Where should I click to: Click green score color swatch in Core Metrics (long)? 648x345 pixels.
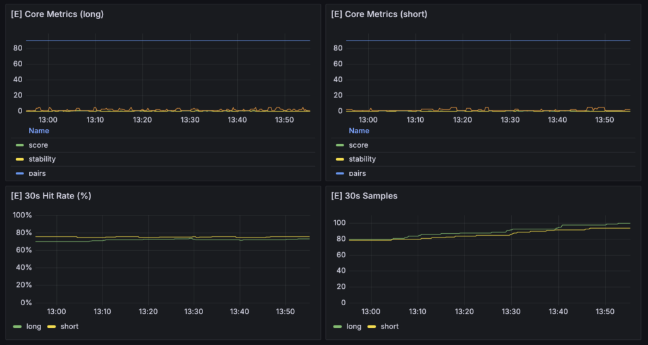[20, 145]
